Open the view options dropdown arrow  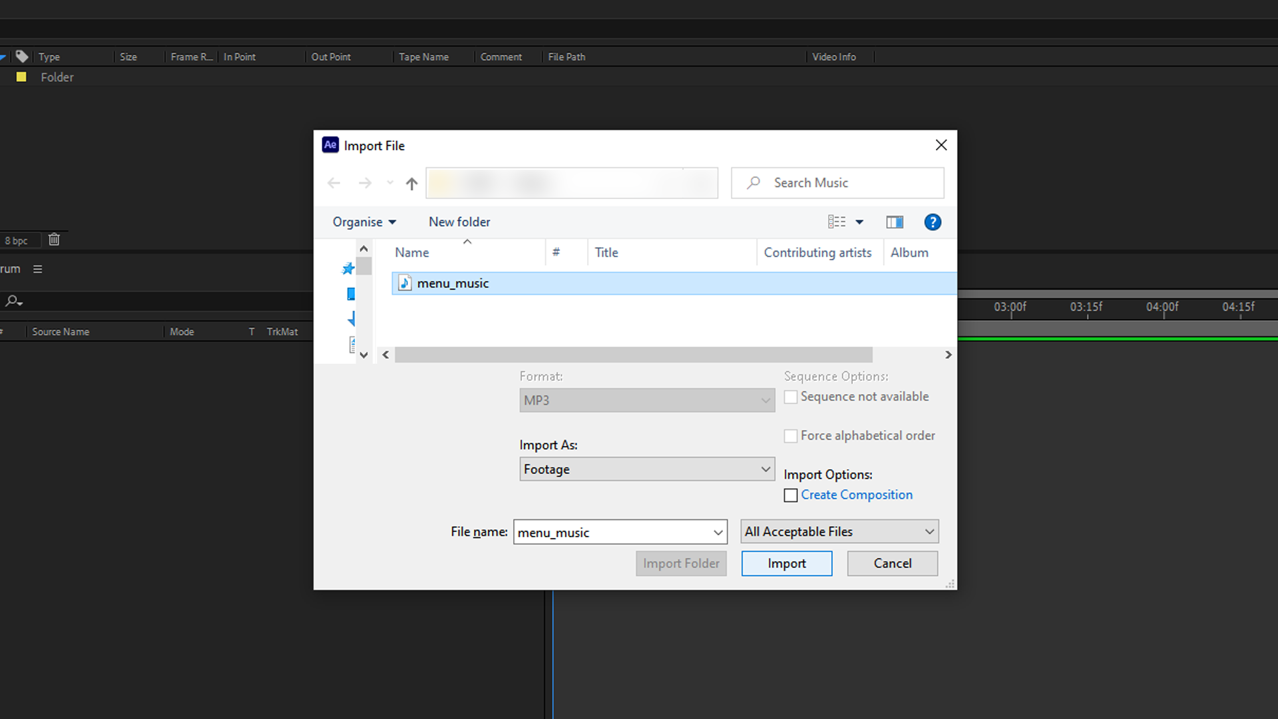click(x=859, y=222)
